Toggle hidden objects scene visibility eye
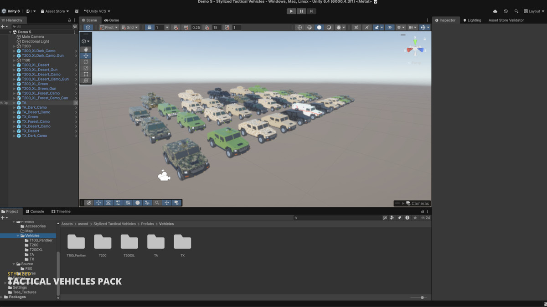Image resolution: width=547 pixels, height=307 pixels. (390, 27)
